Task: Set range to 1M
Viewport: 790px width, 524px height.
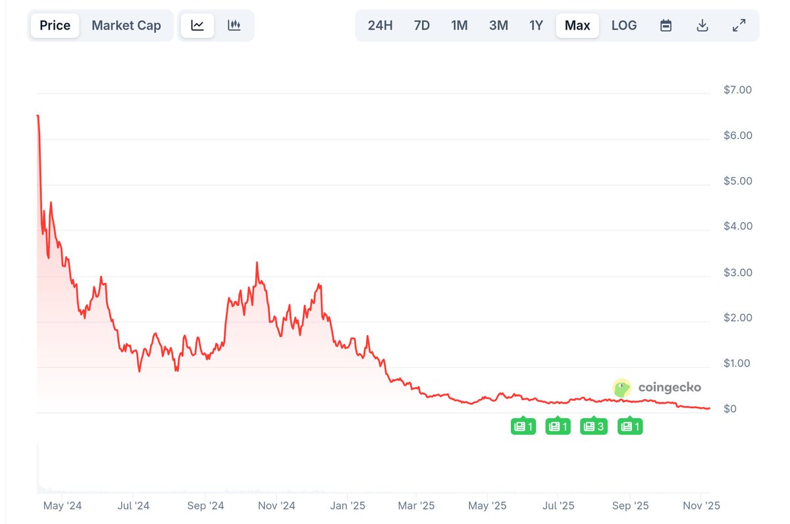Action: tap(460, 26)
